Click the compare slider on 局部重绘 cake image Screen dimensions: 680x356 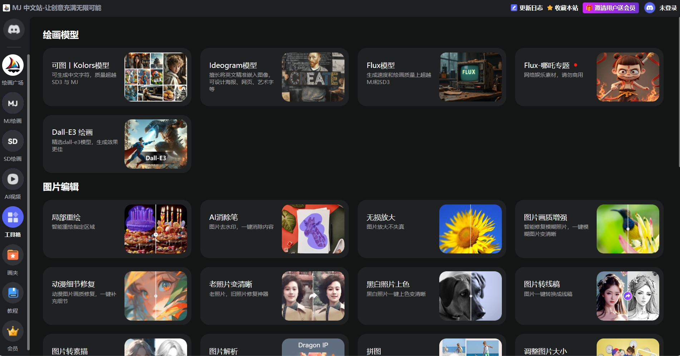(x=156, y=234)
